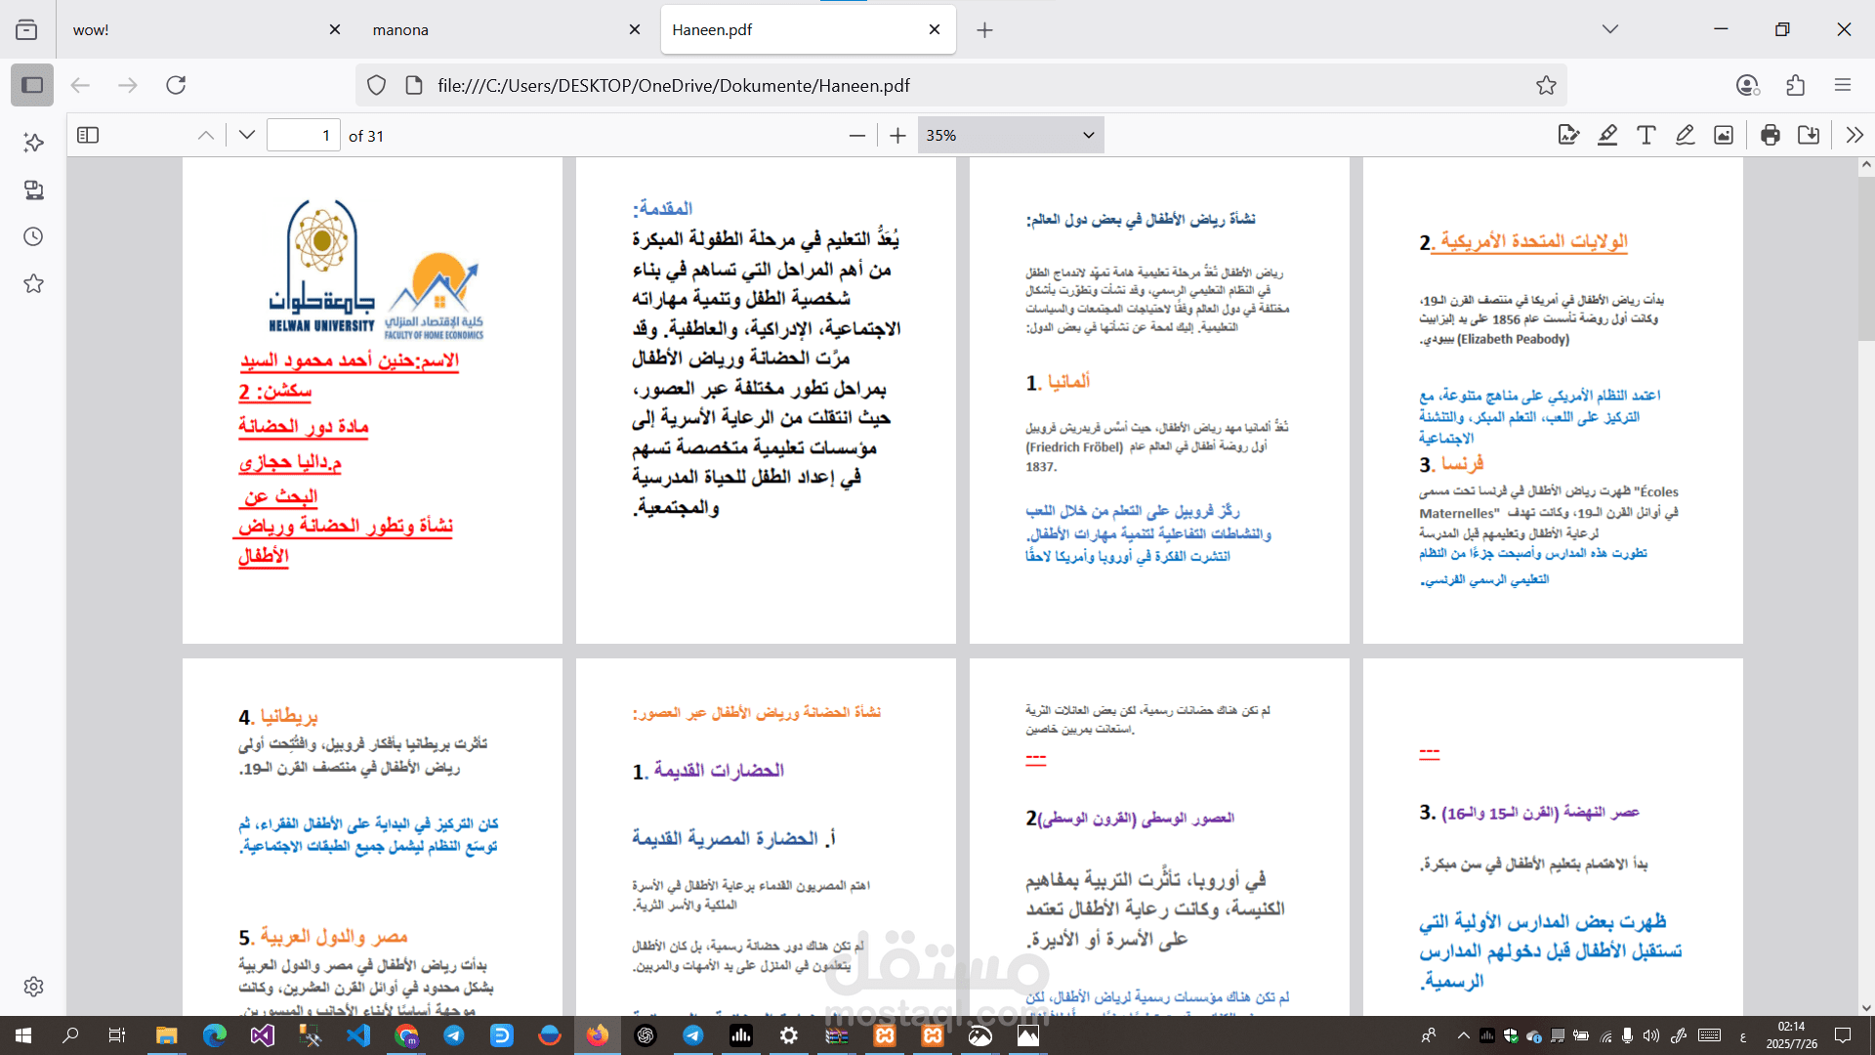1875x1055 pixels.
Task: Click scrollbar up arrow in PDF viewer
Action: click(x=1866, y=166)
